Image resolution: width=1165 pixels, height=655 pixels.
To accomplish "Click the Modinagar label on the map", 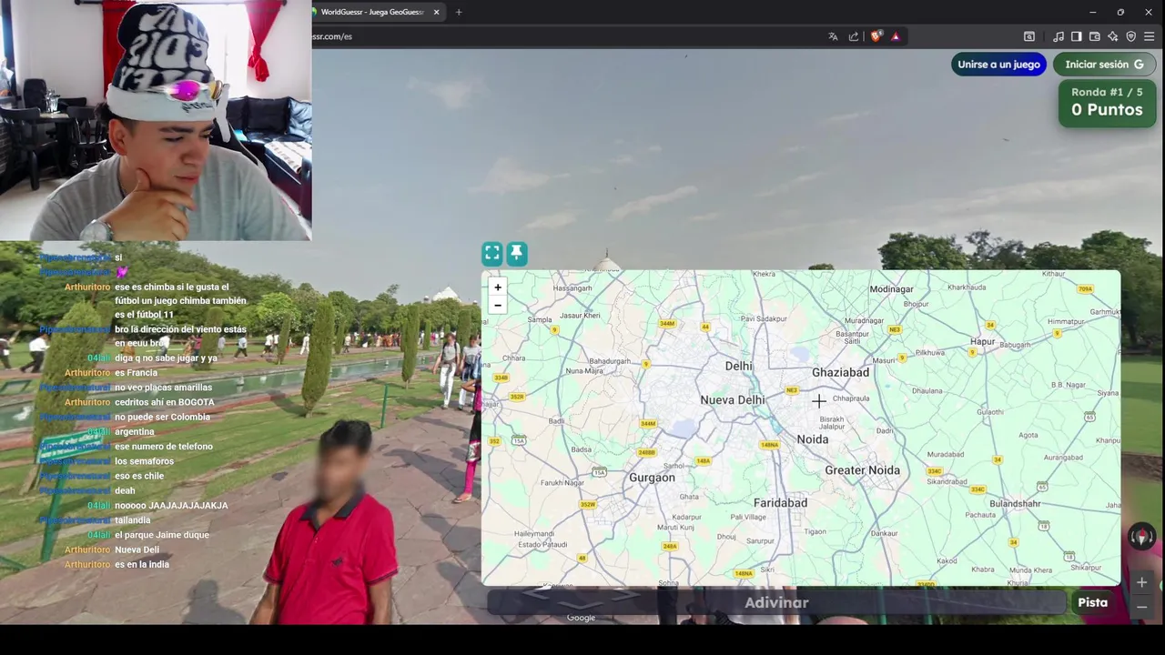I will click(x=891, y=289).
